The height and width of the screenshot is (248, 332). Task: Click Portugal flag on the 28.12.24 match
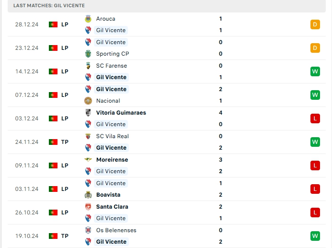(x=53, y=24)
